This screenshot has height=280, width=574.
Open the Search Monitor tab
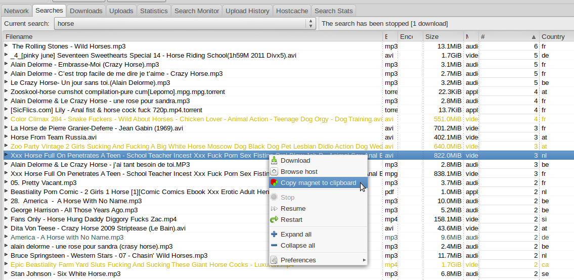[197, 11]
